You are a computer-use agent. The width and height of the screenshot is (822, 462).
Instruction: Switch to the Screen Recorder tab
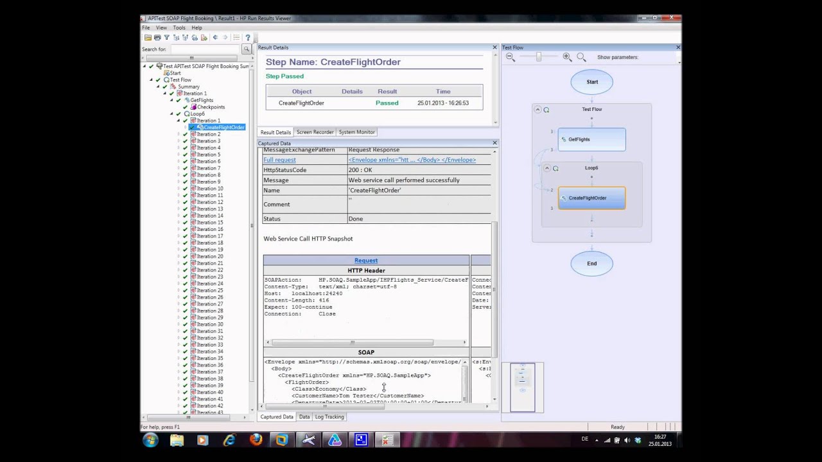[x=315, y=132]
